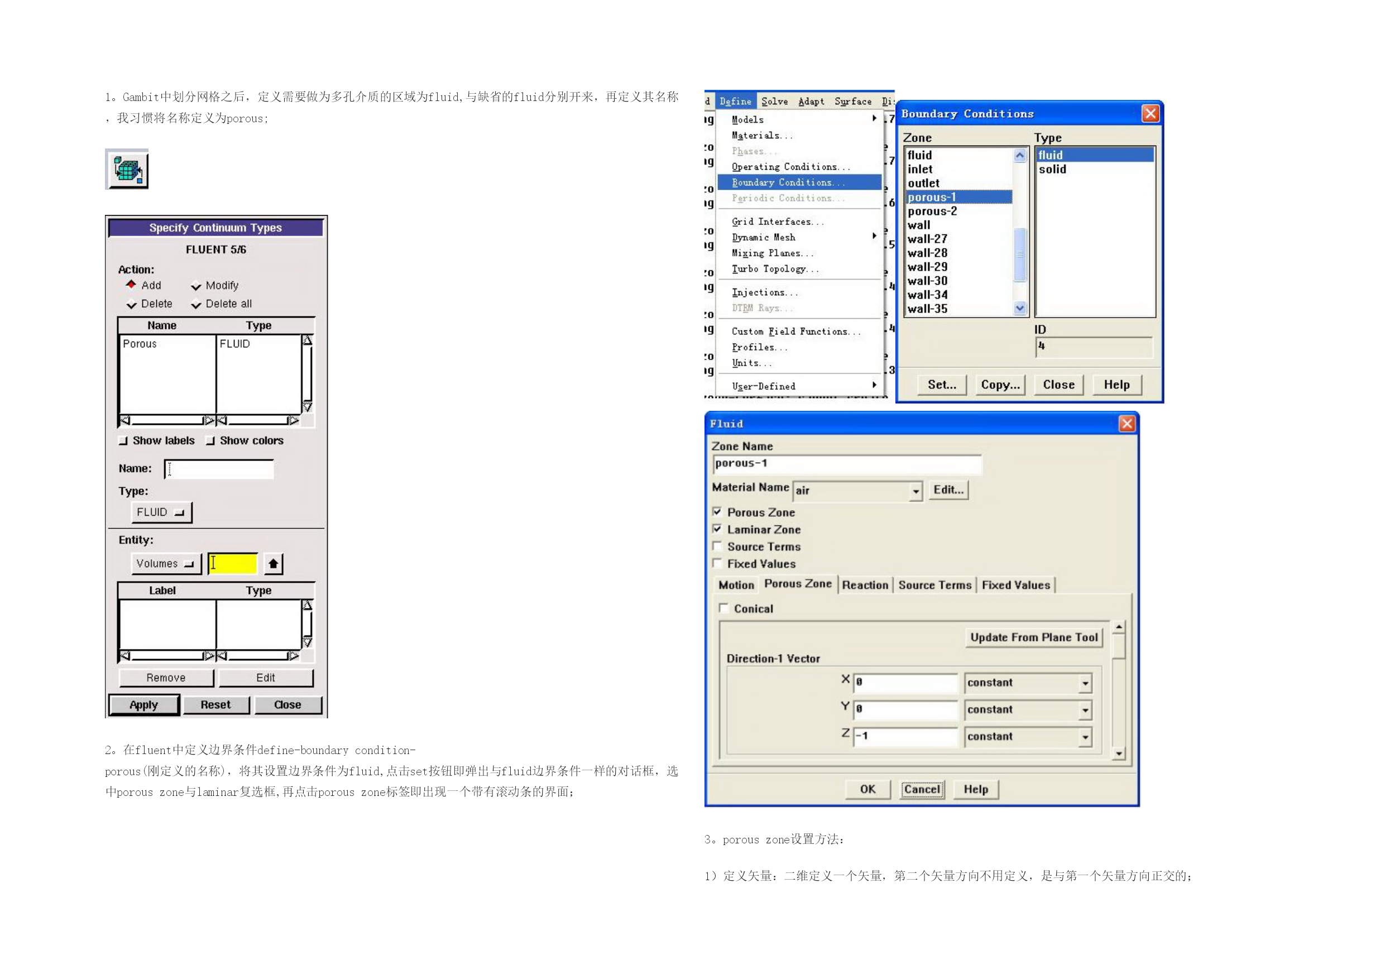
Task: Open the Solve menu
Action: coord(774,102)
